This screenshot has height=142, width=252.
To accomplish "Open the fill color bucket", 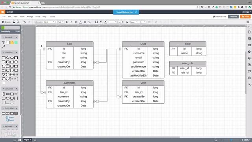I will click(101, 22).
